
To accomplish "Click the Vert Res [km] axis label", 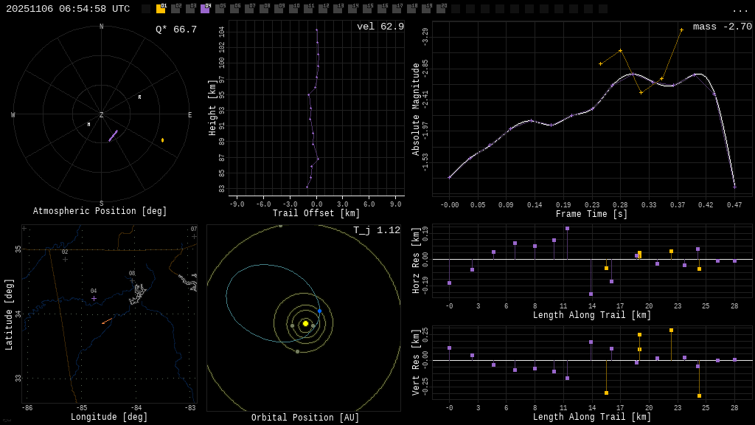I will coord(416,362).
